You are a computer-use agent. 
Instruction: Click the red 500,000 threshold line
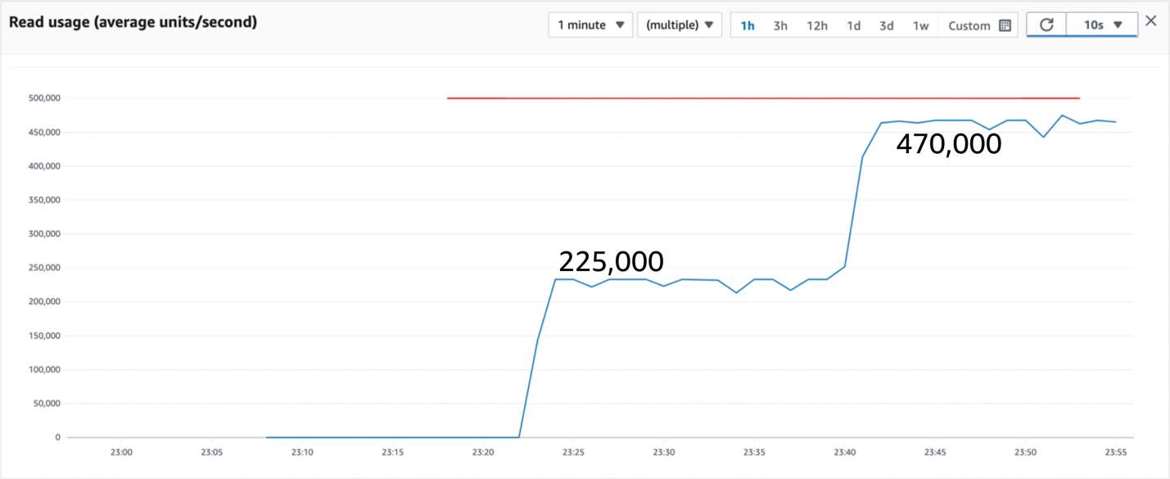click(761, 97)
